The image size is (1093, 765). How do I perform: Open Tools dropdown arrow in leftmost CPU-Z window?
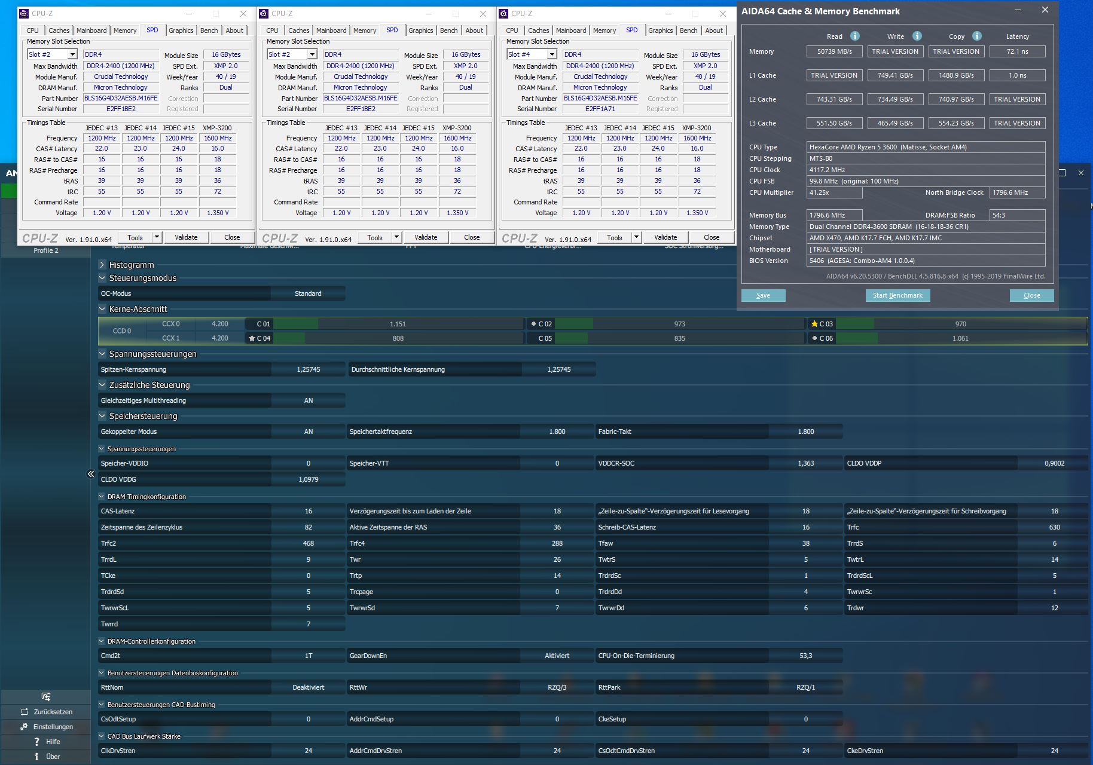[157, 237]
